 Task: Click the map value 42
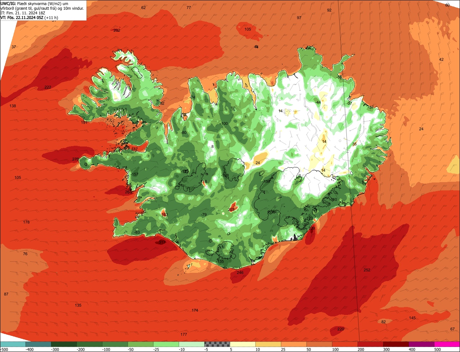point(442,59)
